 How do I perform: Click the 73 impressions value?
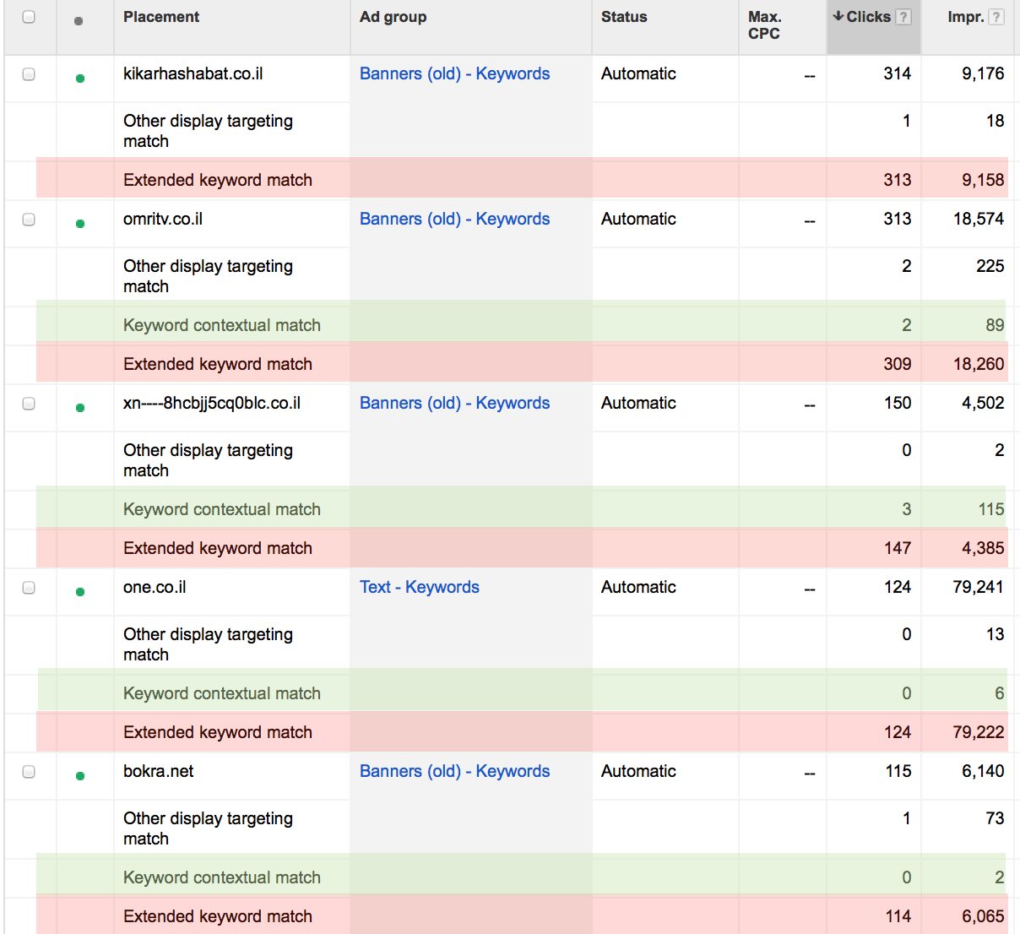pos(995,818)
